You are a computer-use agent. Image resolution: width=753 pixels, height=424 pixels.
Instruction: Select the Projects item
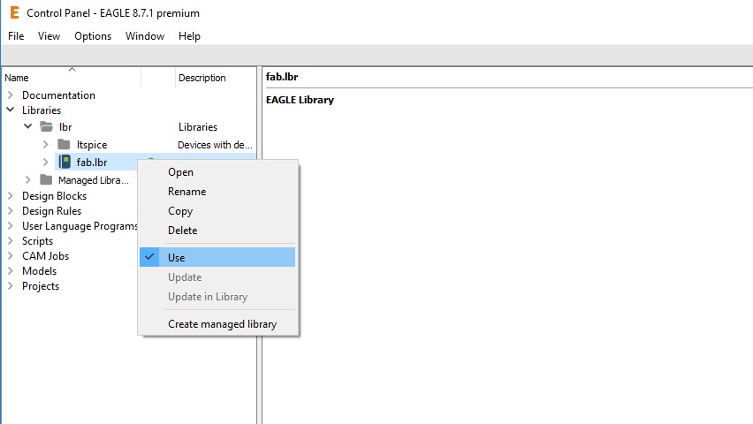41,286
